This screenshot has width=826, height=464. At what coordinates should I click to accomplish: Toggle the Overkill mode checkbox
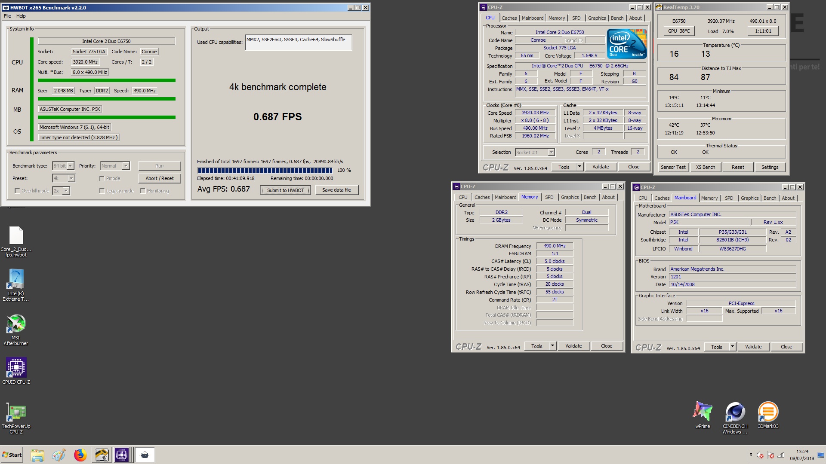(x=17, y=191)
